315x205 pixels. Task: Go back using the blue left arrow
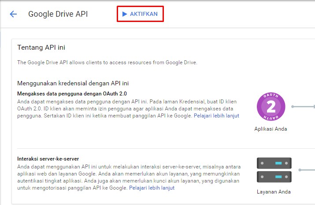pyautogui.click(x=13, y=14)
